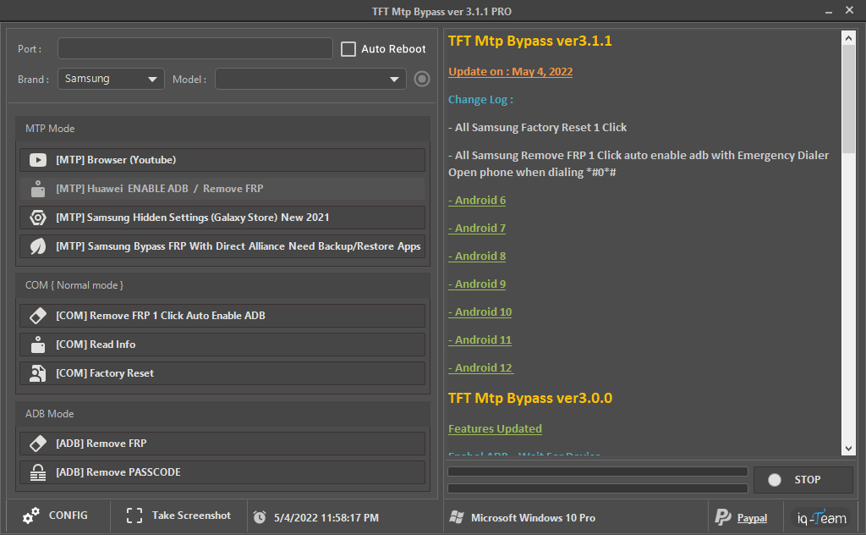Click the alarm clock icon beside date
866x535 pixels.
tap(260, 517)
